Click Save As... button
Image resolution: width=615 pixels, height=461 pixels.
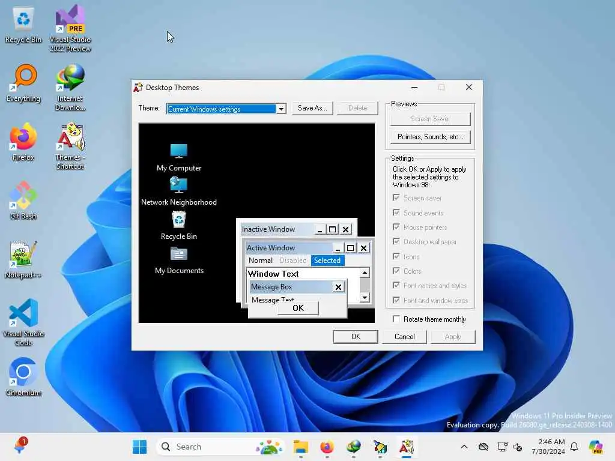tap(312, 108)
